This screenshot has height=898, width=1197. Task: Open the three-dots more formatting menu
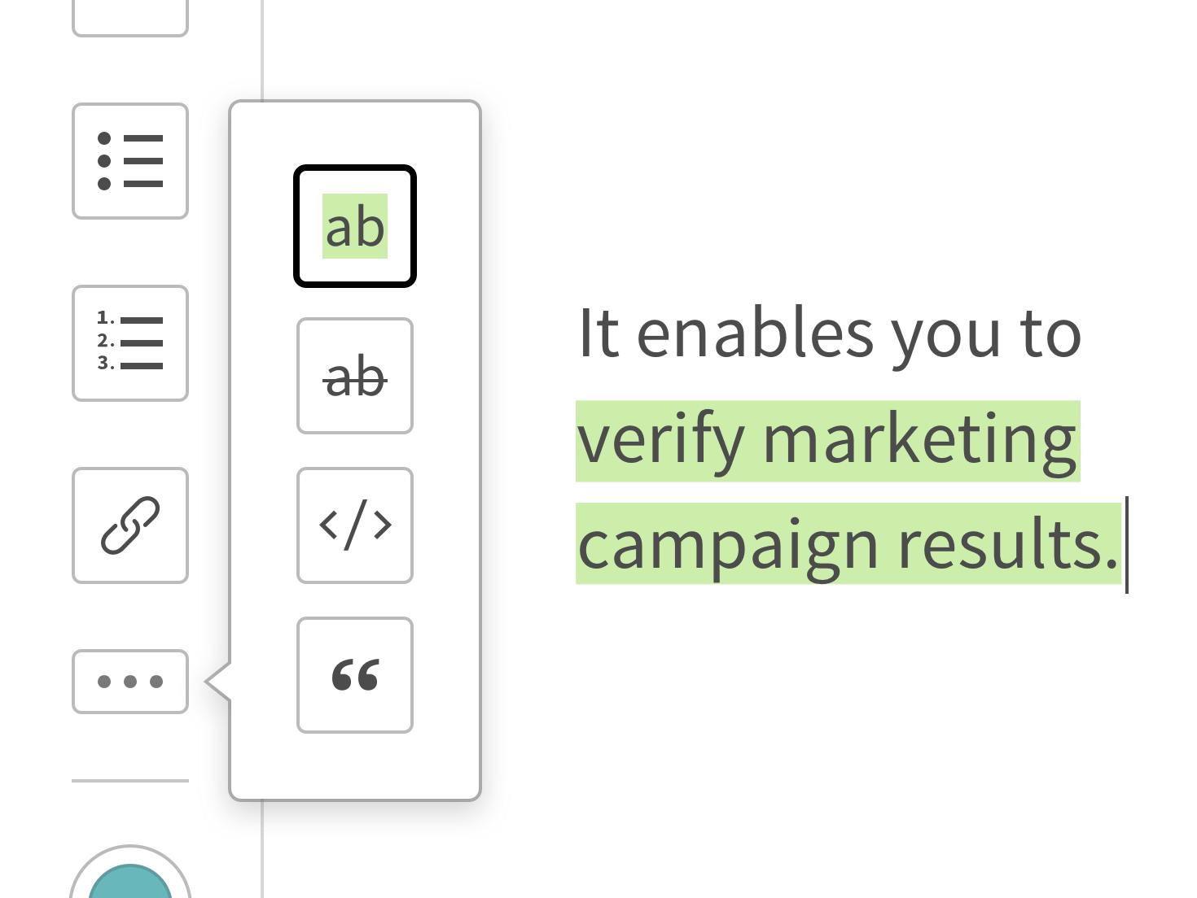tap(130, 682)
